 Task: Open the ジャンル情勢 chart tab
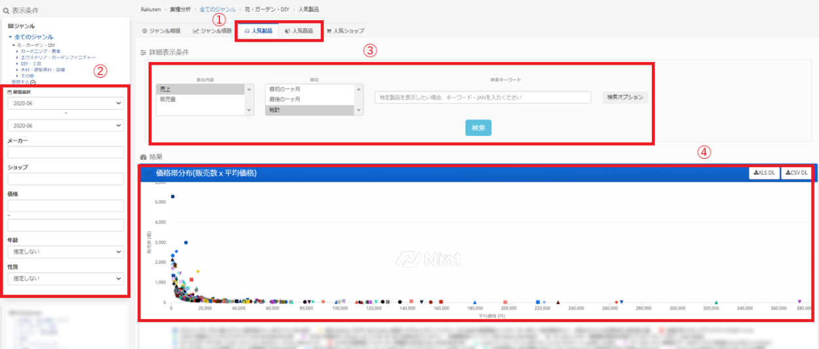coord(212,31)
